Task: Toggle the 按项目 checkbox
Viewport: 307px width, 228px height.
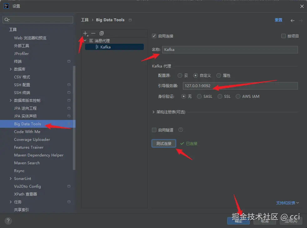Action: 283,36
